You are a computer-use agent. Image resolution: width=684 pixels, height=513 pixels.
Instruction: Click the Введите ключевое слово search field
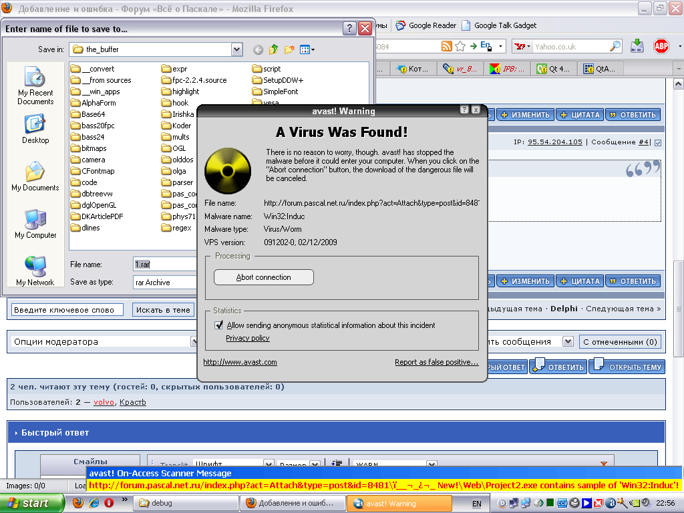[x=67, y=310]
